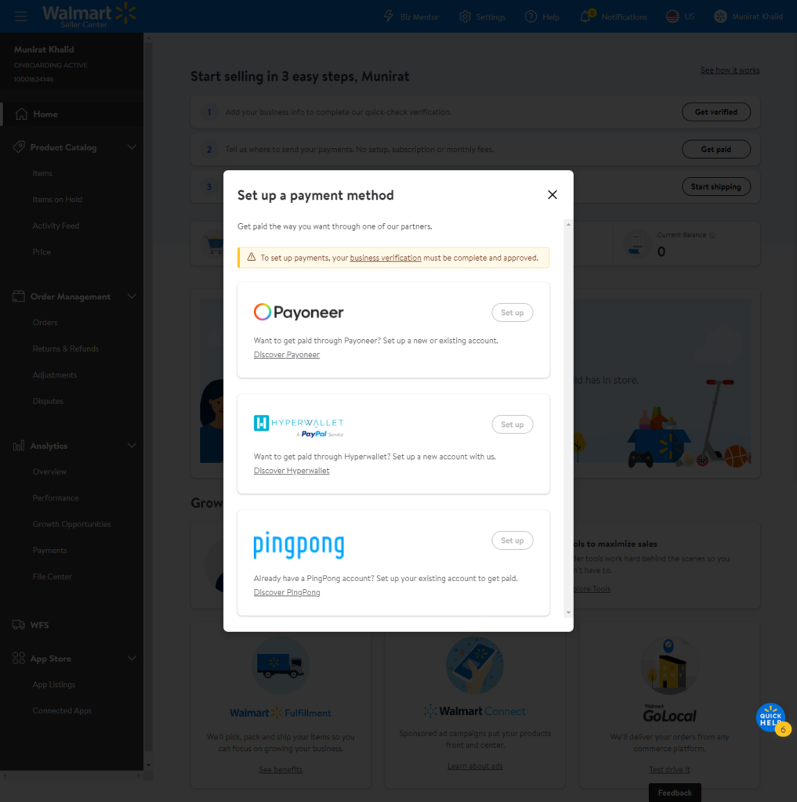Open the business verification link
Screen dimensions: 797x802
click(385, 258)
